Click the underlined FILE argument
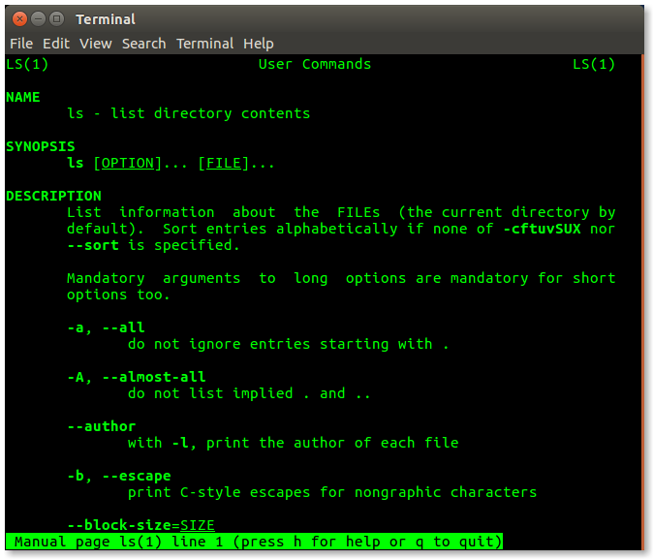The image size is (653, 559). (x=224, y=163)
